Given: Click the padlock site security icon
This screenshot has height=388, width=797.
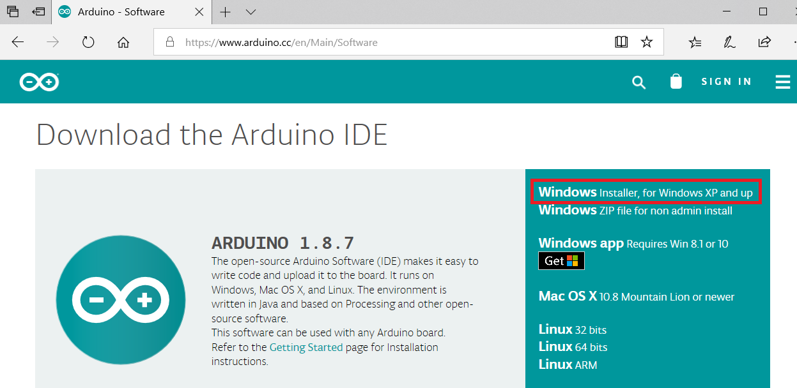Looking at the screenshot, I should coord(169,42).
